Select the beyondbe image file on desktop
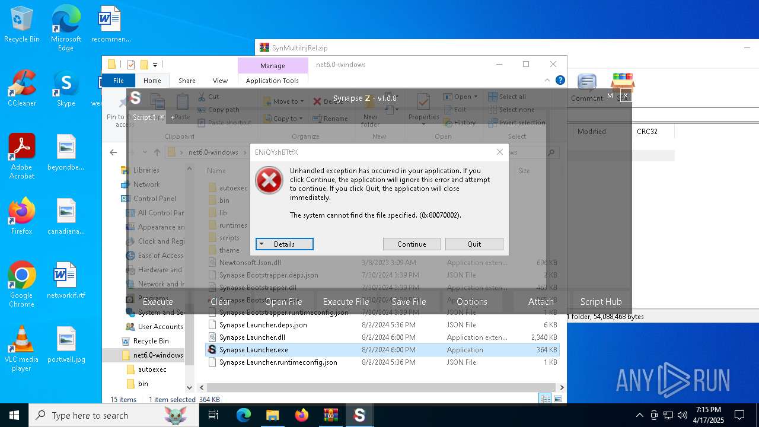 (x=66, y=152)
